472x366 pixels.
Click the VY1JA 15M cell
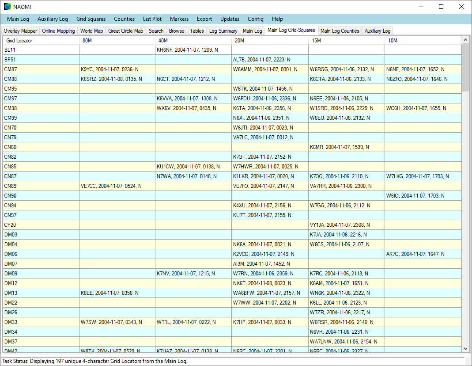click(347, 225)
